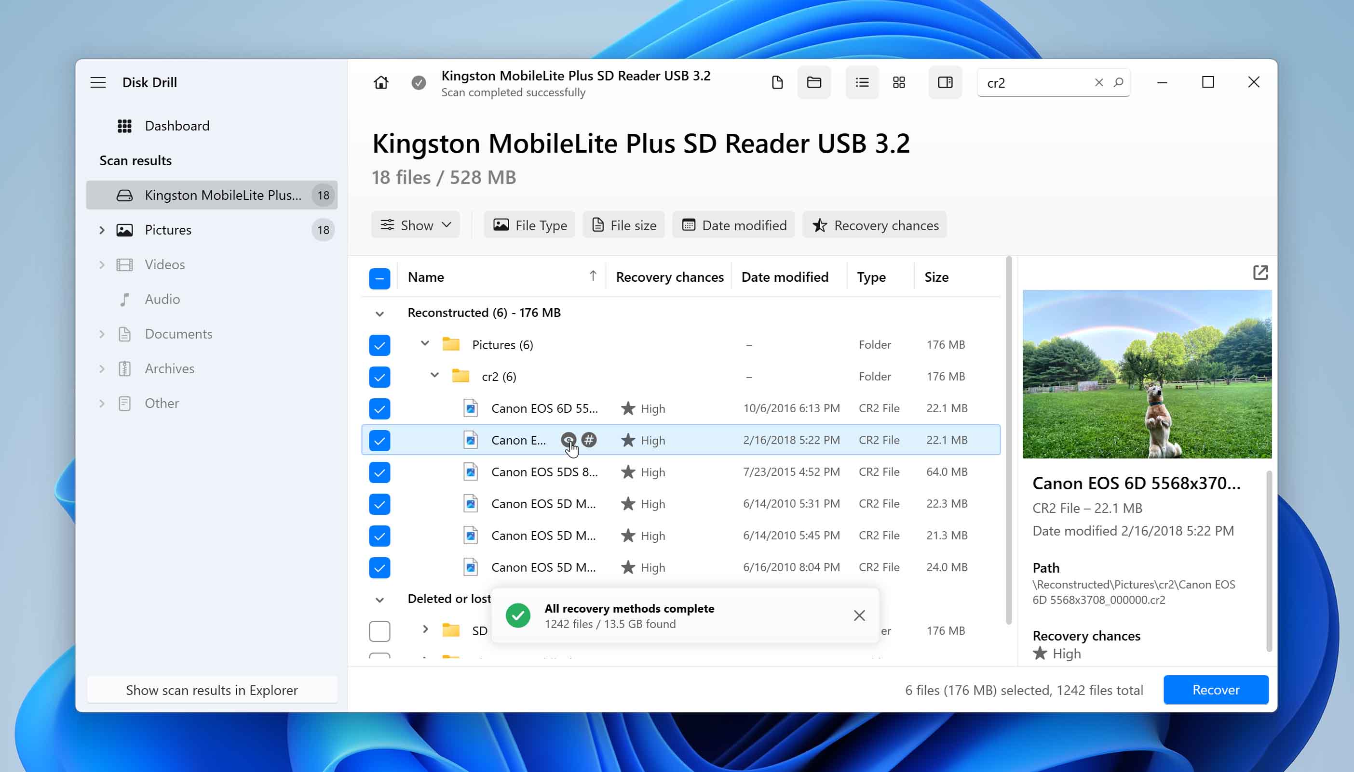Collapse the Reconstructed (6) section

point(379,313)
